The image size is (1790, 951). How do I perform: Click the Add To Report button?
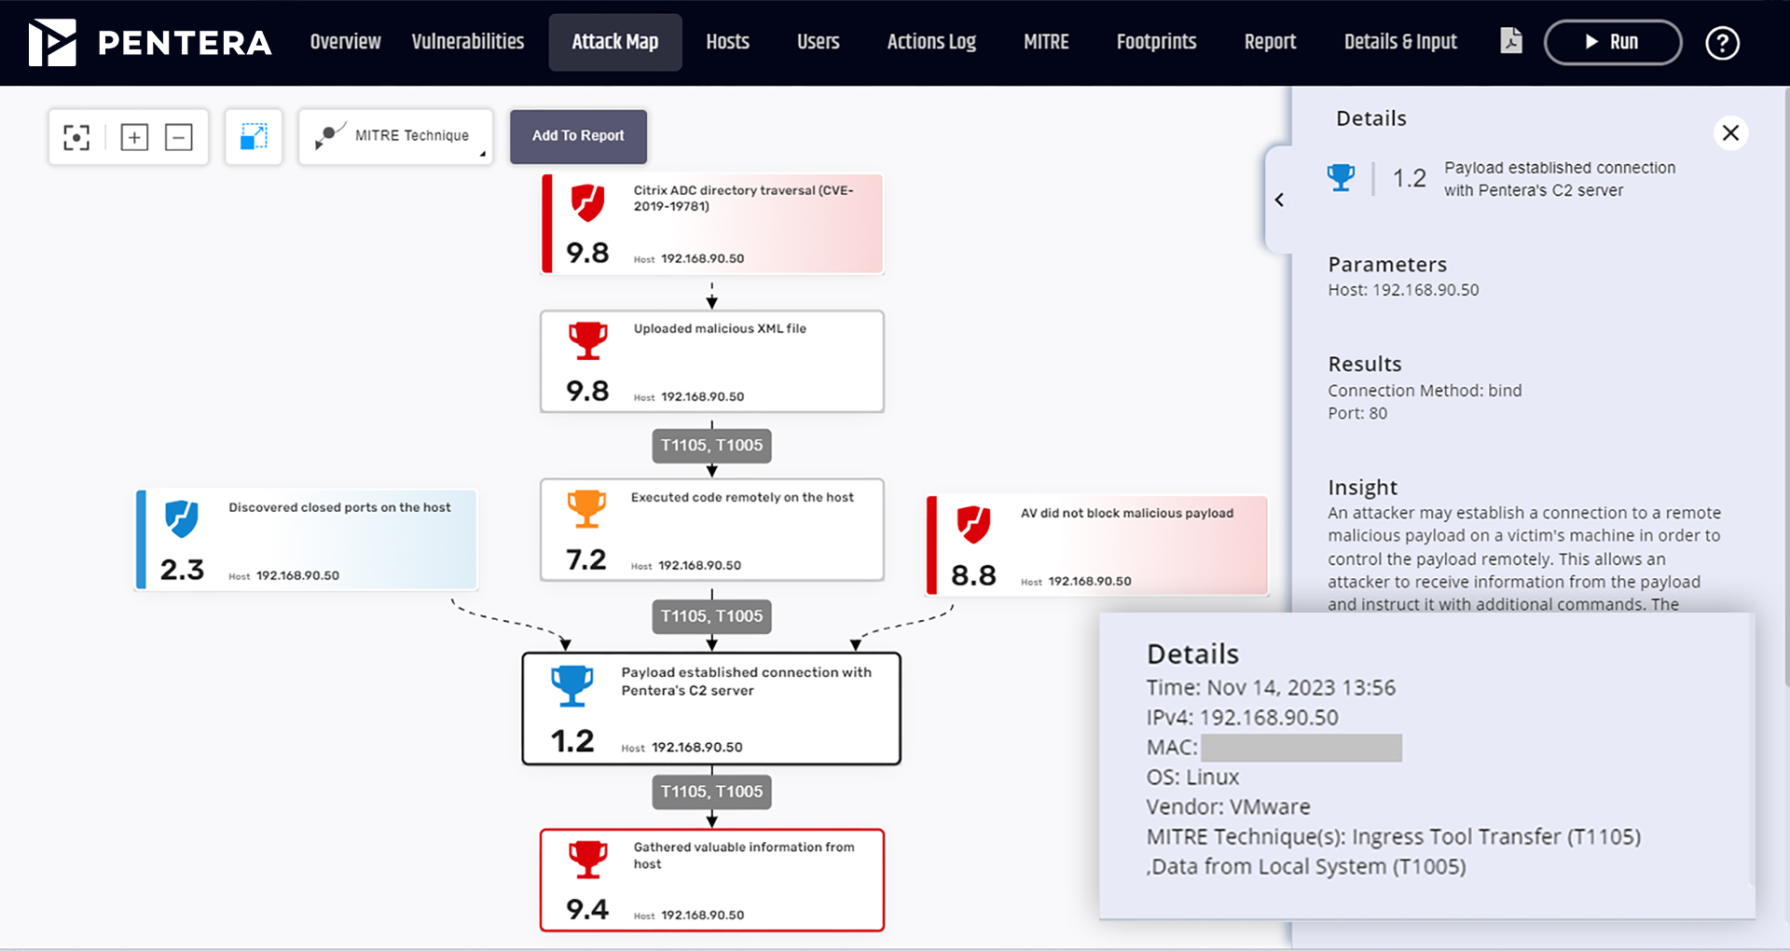(x=578, y=136)
